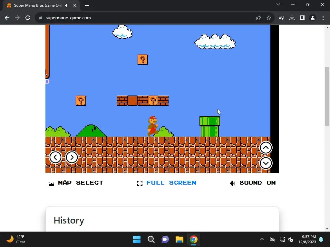
Task: Click the on-screen left arrow game control
Action: 55,157
